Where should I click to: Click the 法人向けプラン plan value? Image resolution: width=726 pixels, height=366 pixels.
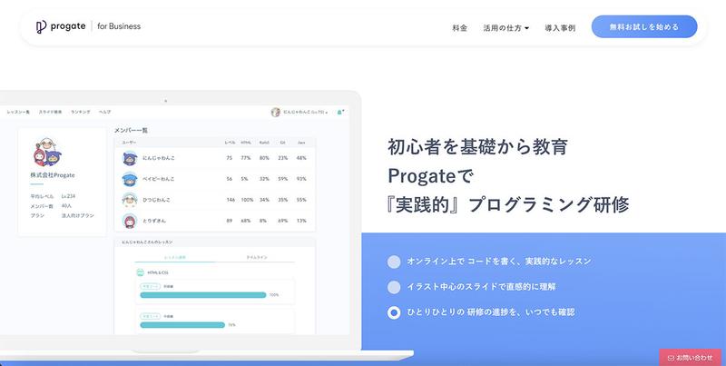[x=78, y=215]
